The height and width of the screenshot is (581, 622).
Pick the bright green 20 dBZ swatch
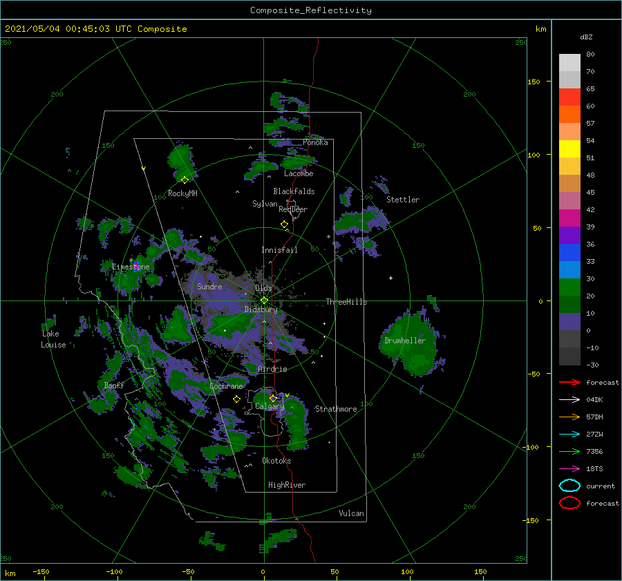[569, 287]
